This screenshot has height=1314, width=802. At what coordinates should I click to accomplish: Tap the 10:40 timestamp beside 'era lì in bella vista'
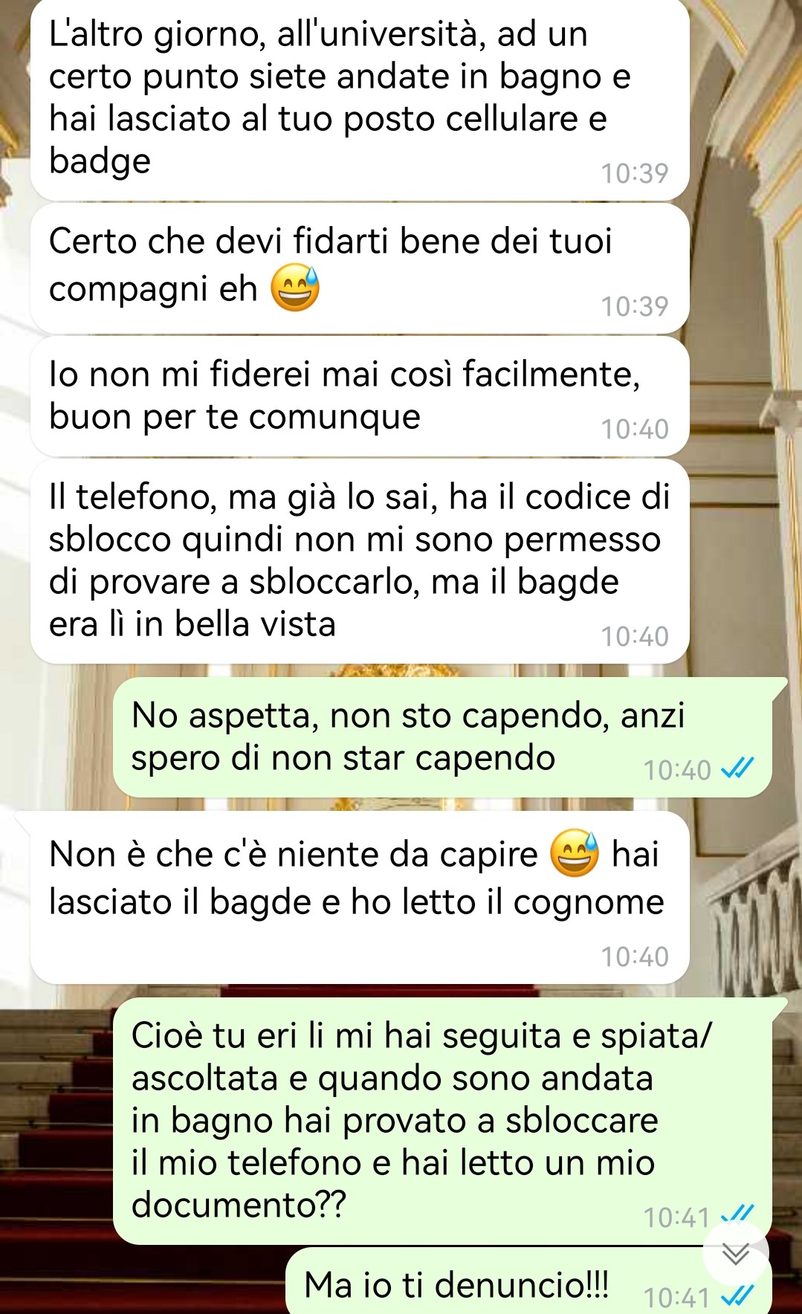(634, 636)
